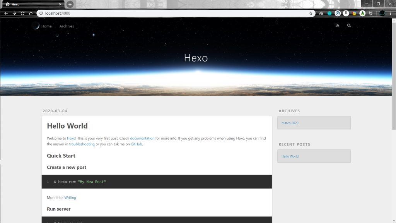Open the documentation link
Viewport: 396px width, 223px height.
(142, 138)
